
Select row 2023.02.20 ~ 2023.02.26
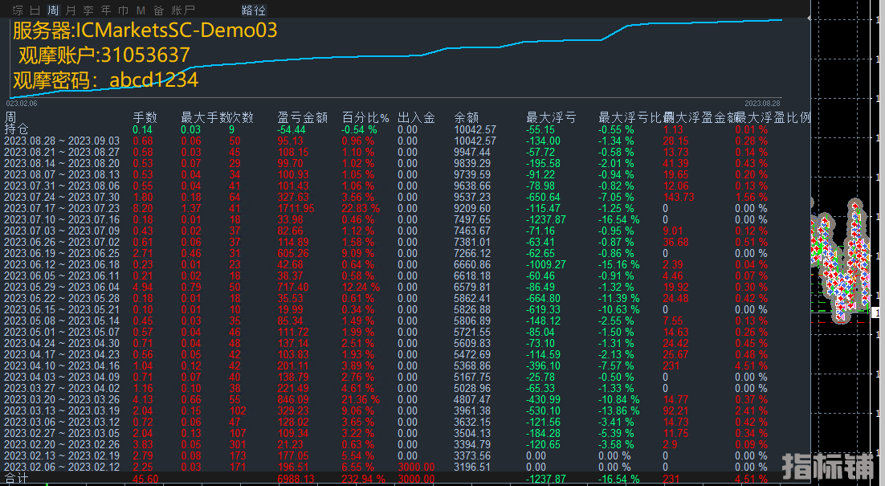pyautogui.click(x=62, y=445)
